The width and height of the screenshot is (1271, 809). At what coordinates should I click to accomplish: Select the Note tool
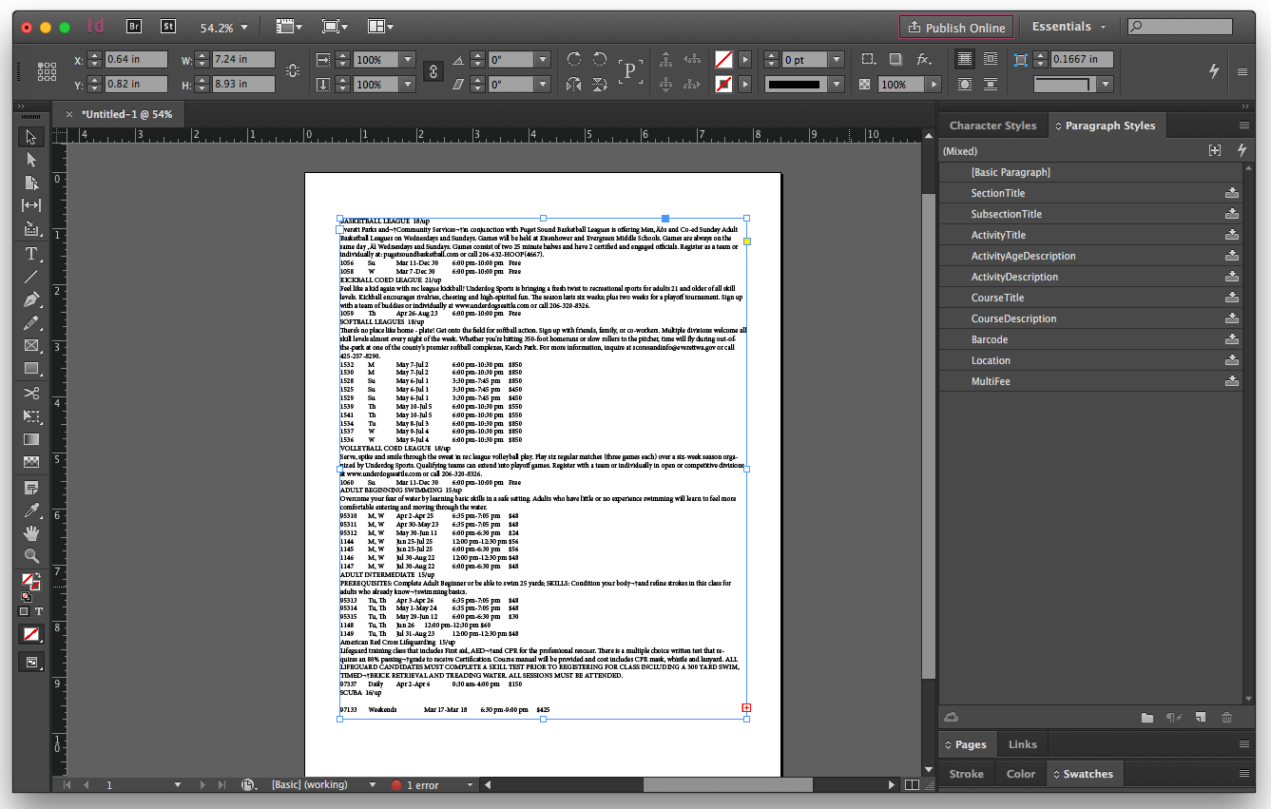(x=31, y=488)
